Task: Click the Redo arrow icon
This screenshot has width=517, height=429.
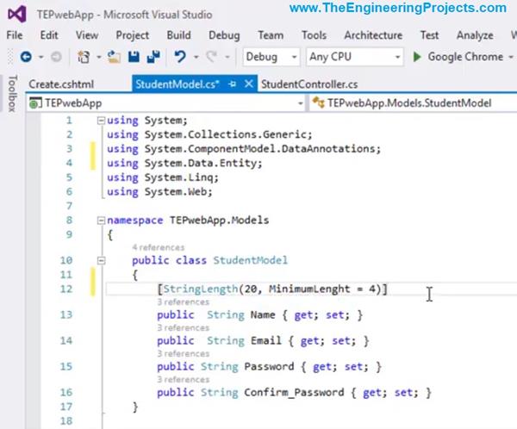Action: point(211,57)
